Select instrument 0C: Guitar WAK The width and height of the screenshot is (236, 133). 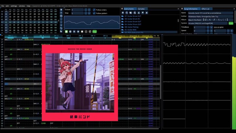tap(130, 30)
